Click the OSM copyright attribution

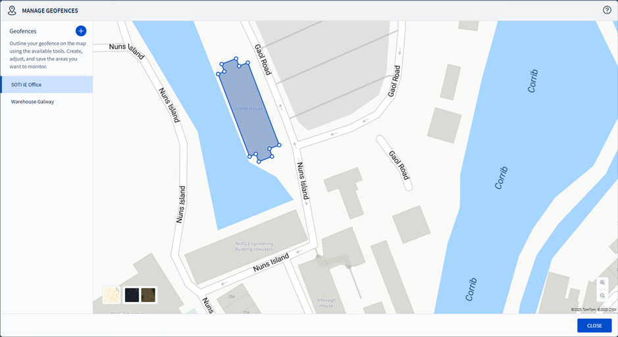(607, 310)
